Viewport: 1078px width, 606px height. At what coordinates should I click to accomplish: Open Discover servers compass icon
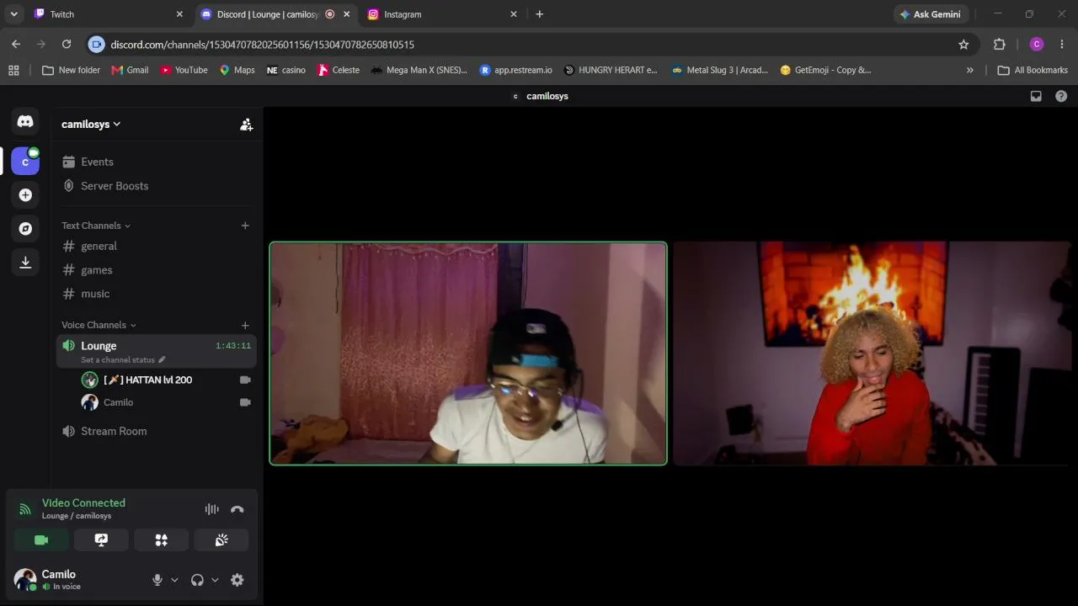pyautogui.click(x=25, y=229)
